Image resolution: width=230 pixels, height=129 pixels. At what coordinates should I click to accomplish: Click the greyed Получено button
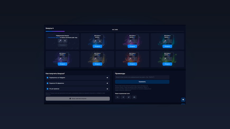click(x=62, y=45)
